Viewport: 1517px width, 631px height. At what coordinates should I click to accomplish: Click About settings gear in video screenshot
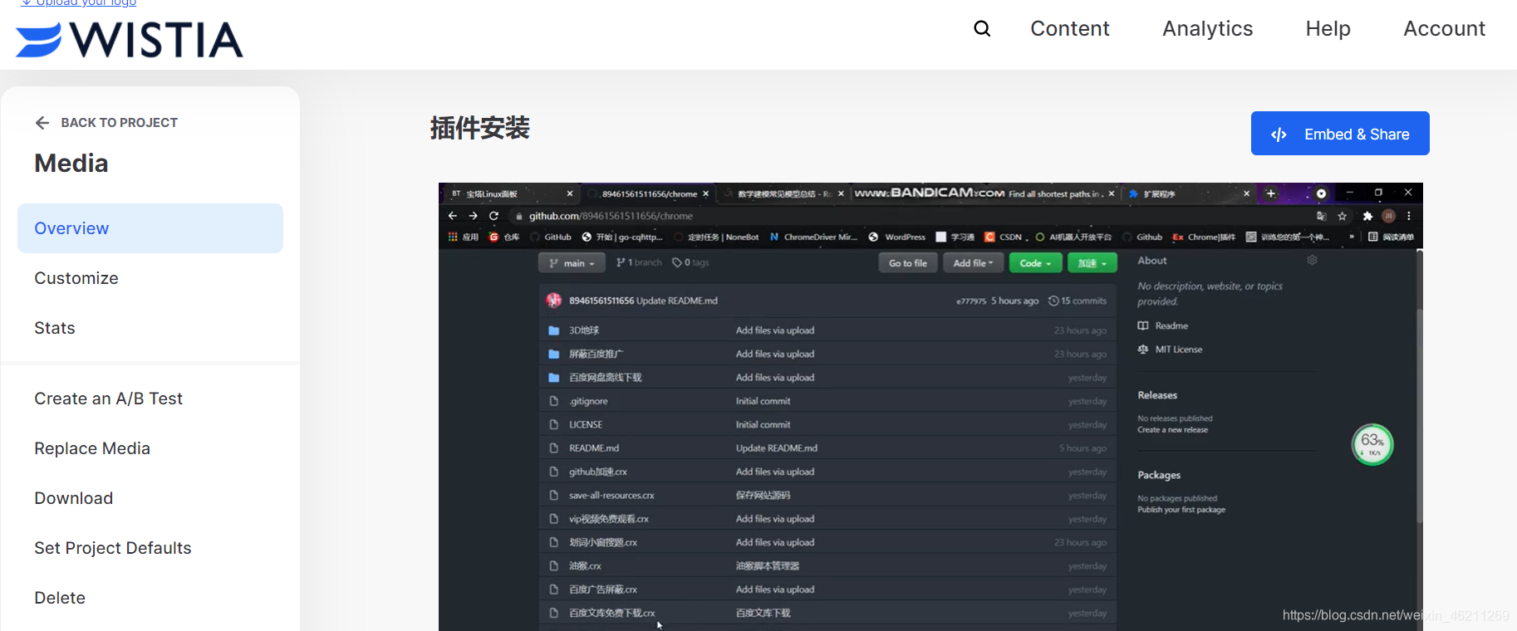pyautogui.click(x=1312, y=261)
